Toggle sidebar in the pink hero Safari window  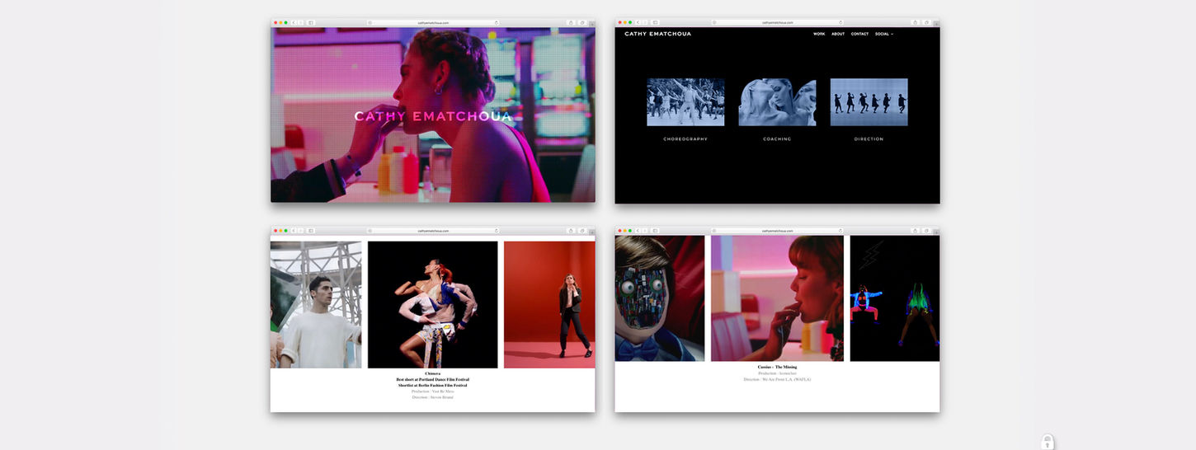coord(311,23)
